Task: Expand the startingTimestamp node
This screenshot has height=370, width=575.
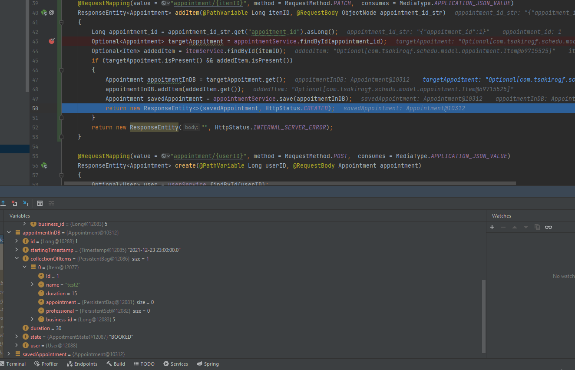Action: [x=17, y=250]
